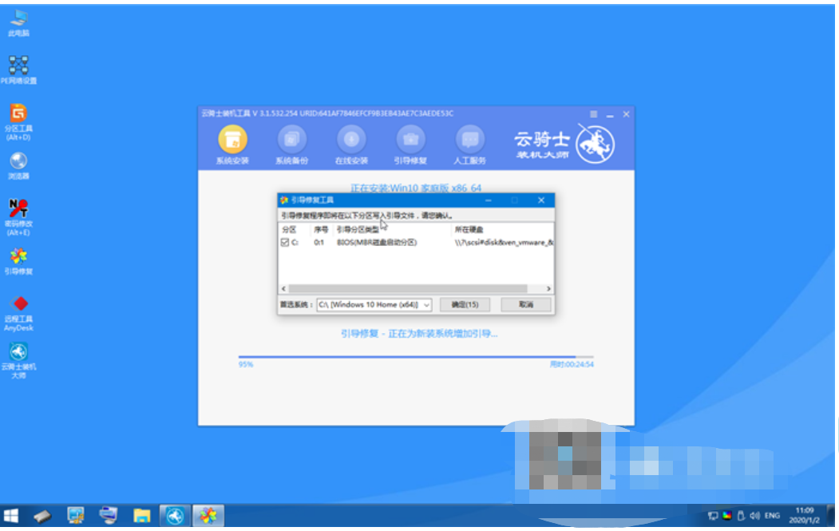Click the 95% progress label

[246, 365]
